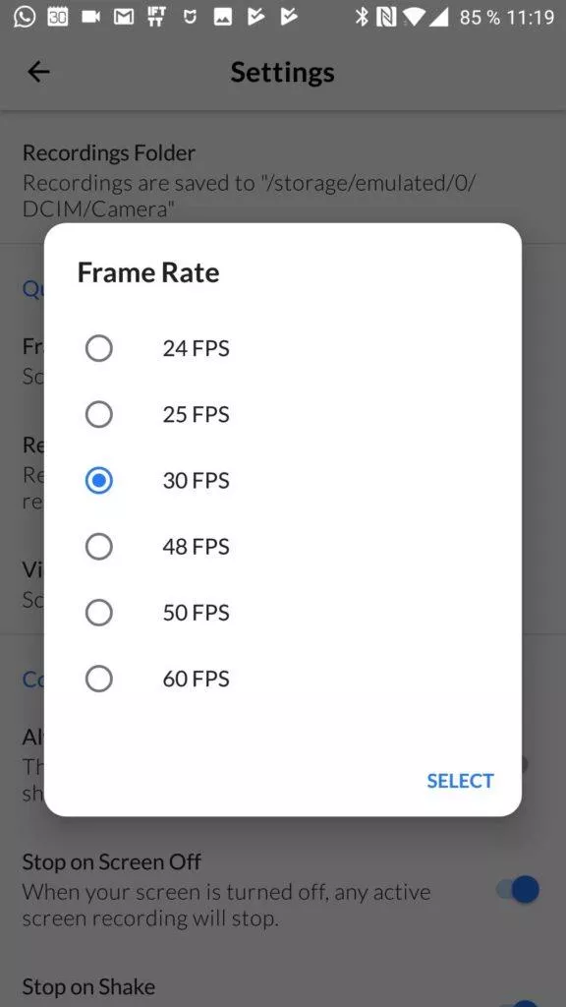Select the 30 FPS radio button

point(99,480)
